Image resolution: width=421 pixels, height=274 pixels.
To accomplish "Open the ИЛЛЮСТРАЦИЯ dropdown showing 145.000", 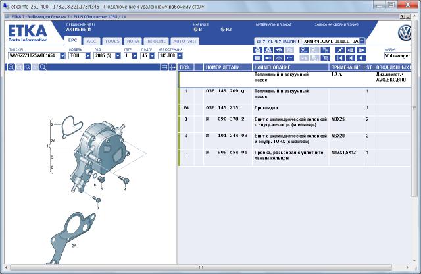I will 180,56.
